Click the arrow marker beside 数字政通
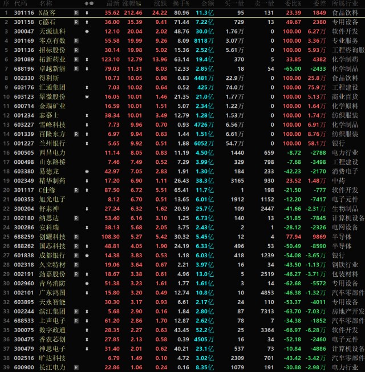 pyautogui.click(x=87, y=330)
